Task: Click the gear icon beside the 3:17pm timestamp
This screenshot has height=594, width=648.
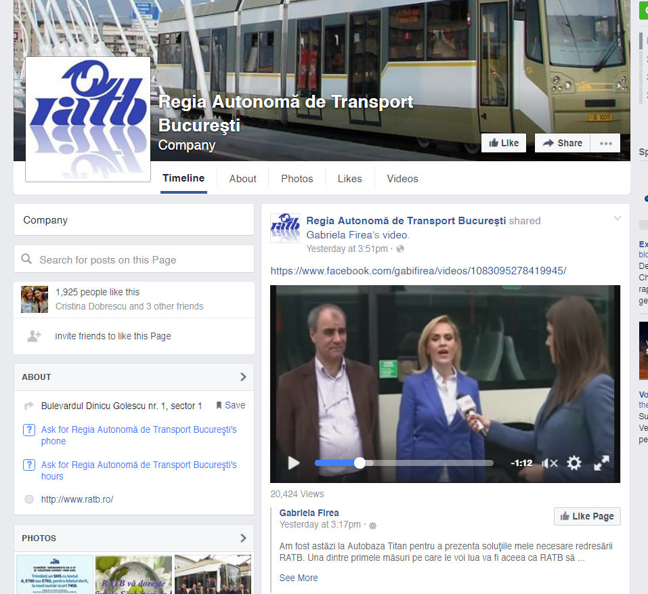Action: [372, 526]
